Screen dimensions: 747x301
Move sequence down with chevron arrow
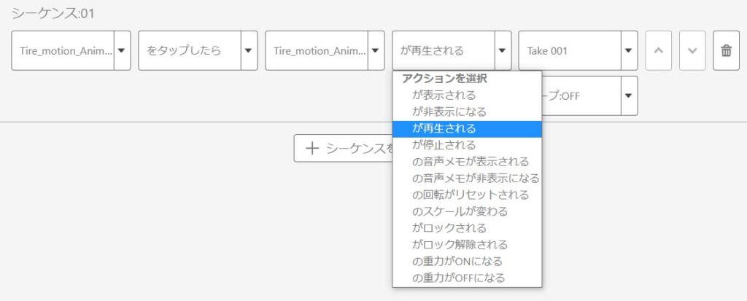click(692, 50)
